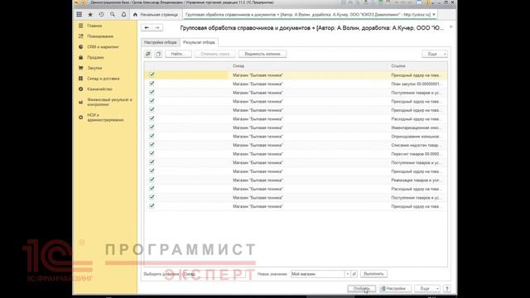This screenshot has height=298, width=530.
Task: Click the Отобрать button
Action: point(361,289)
